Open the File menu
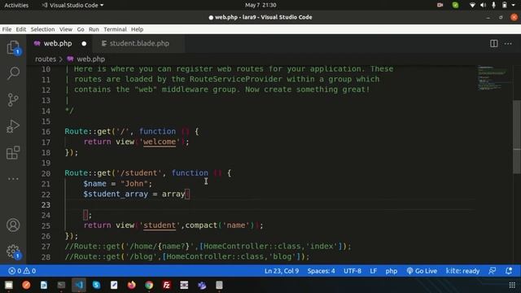Image resolution: width=521 pixels, height=293 pixels. coord(7,29)
